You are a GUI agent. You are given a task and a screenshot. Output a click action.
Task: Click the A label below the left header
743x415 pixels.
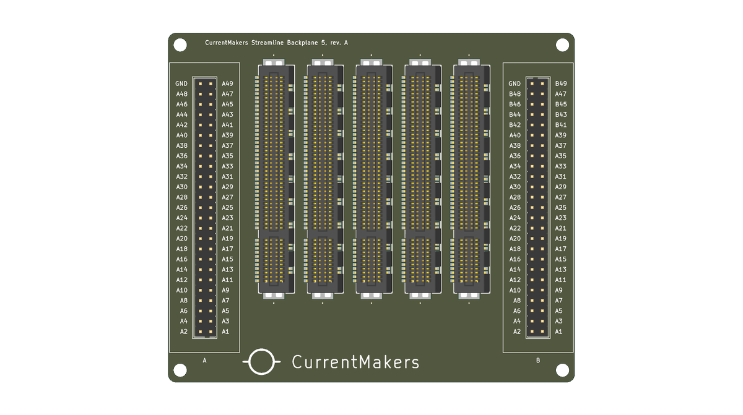204,360
